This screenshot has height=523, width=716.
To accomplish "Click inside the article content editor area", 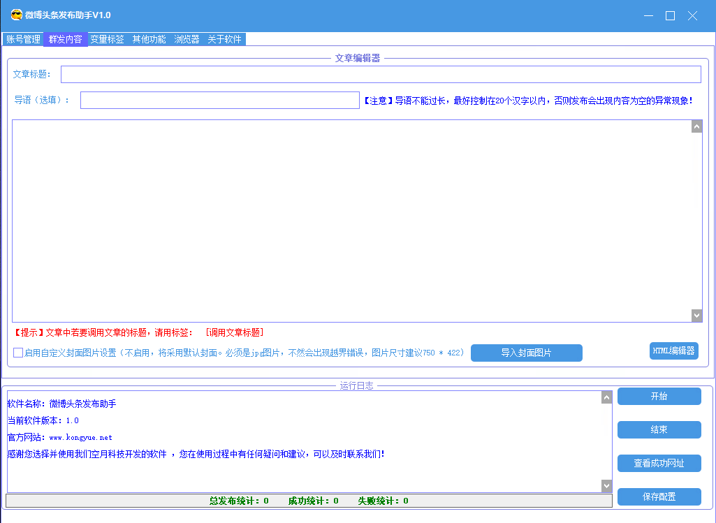I will 351,221.
